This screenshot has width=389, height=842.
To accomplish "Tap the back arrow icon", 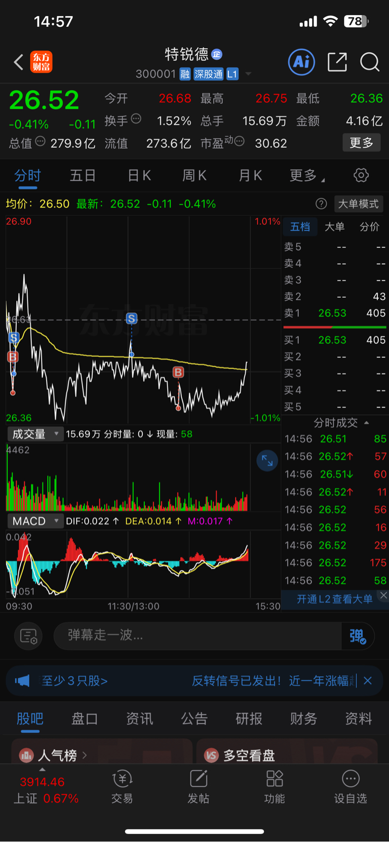I will click(x=19, y=62).
